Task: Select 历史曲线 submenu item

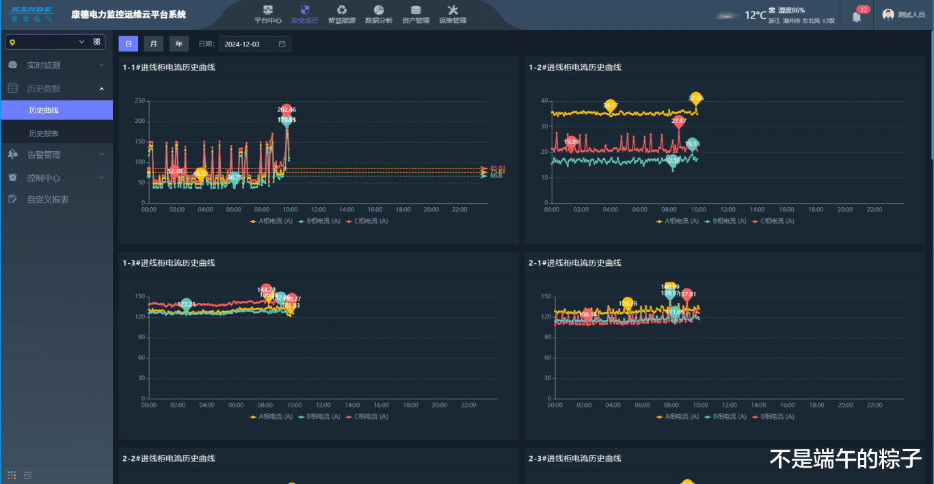Action: [x=56, y=110]
